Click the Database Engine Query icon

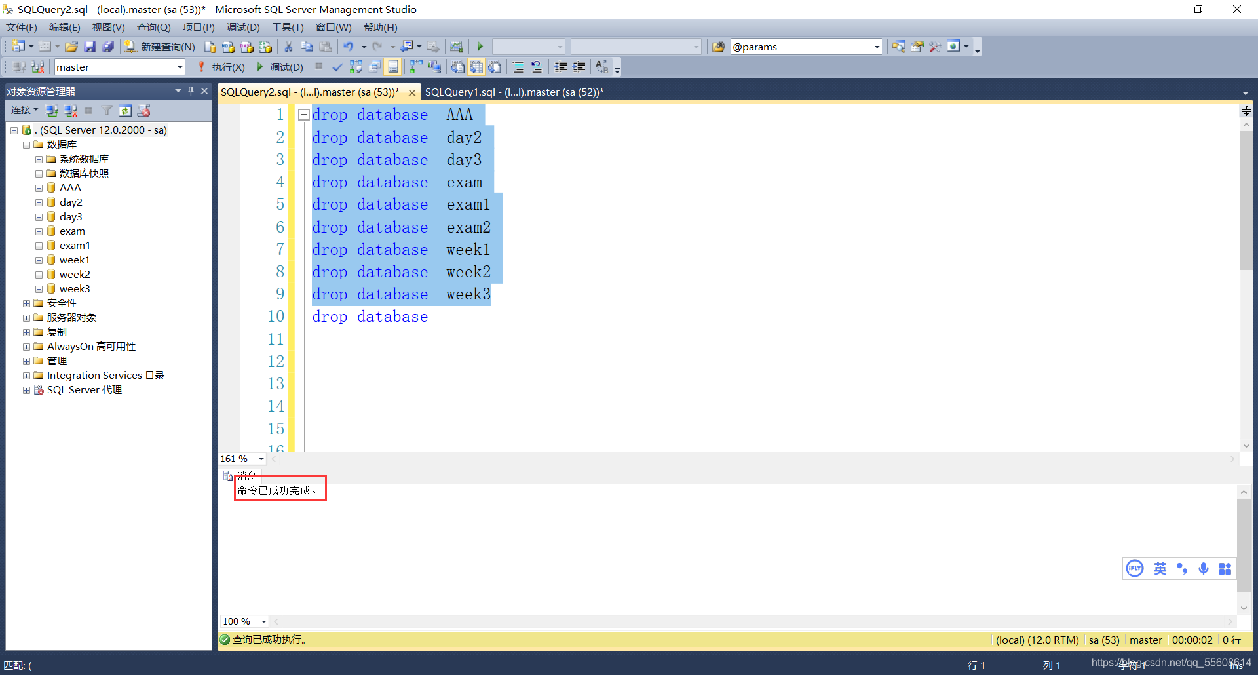210,47
